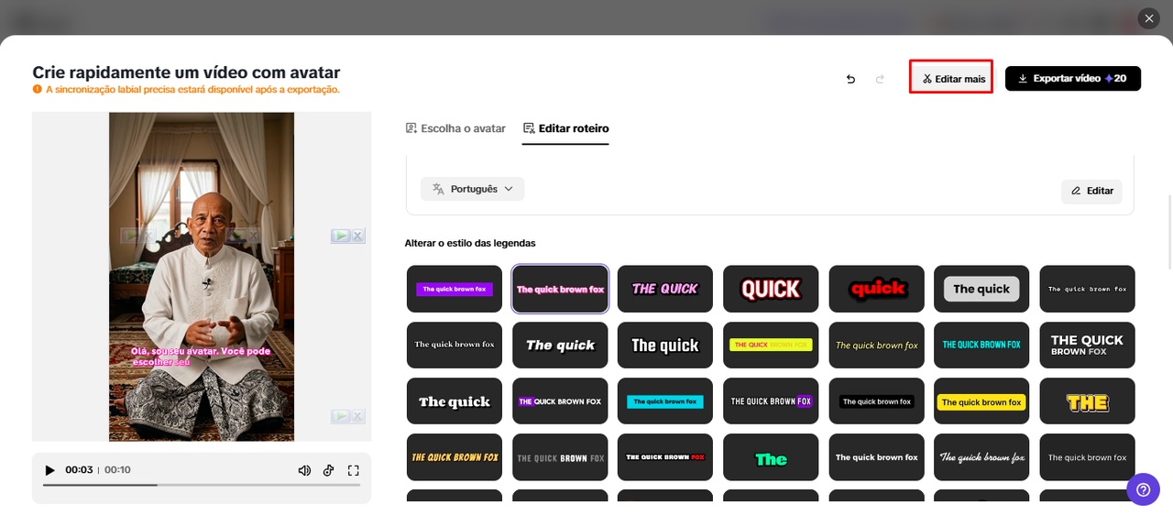
Task: Close the avatar video dialog
Action: tap(1149, 18)
